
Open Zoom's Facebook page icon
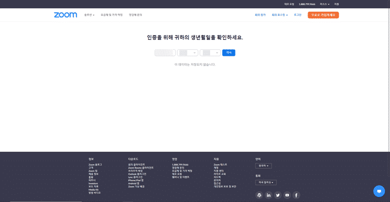coord(296,195)
